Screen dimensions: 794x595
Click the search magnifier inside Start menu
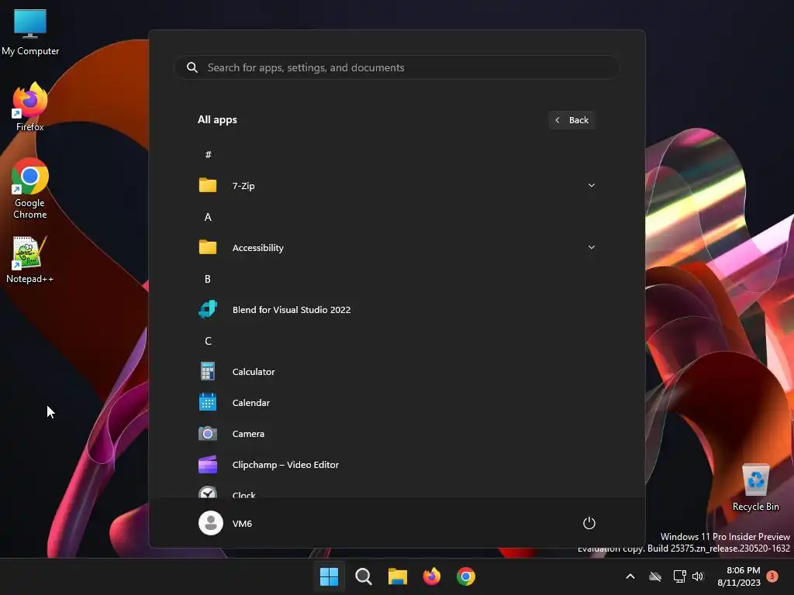192,67
